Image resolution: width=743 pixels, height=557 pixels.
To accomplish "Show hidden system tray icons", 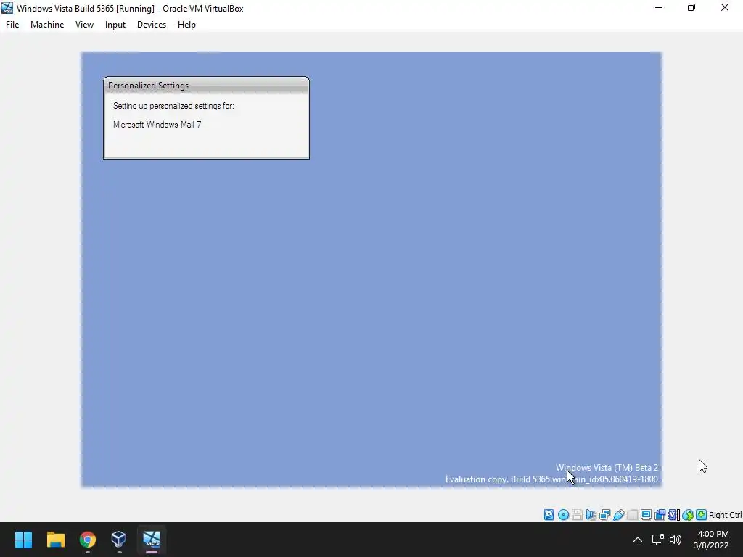I will click(x=638, y=540).
